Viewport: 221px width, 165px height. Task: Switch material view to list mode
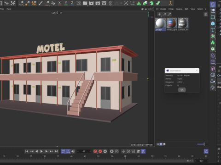pos(157,144)
